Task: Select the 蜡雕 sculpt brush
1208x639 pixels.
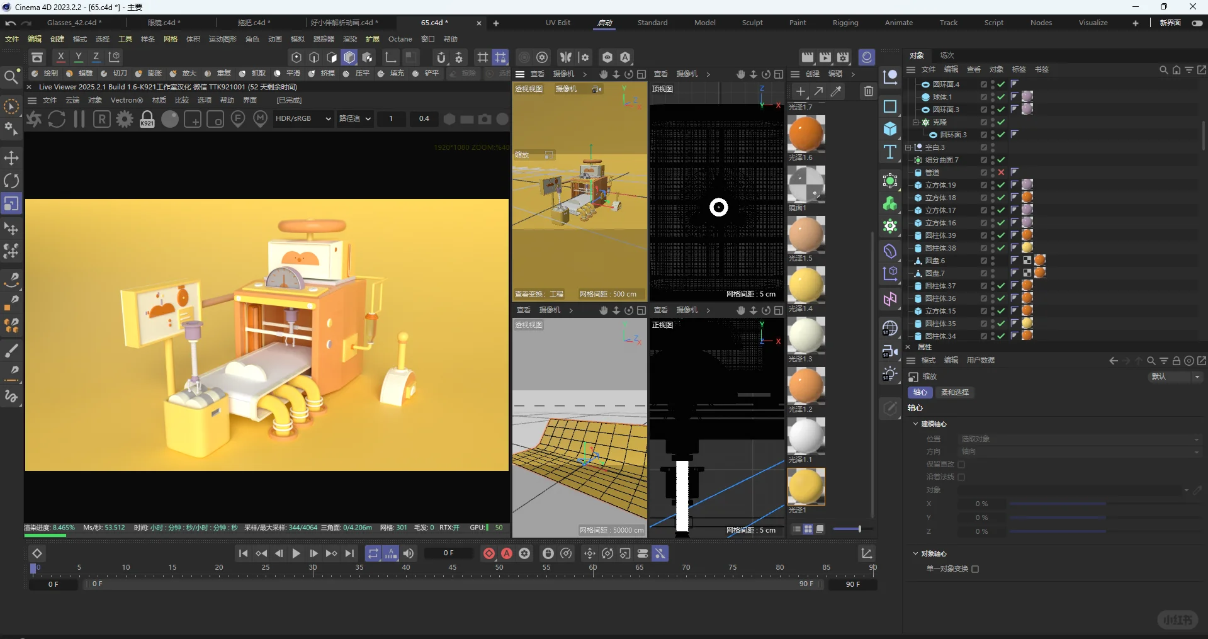Action: 79,74
